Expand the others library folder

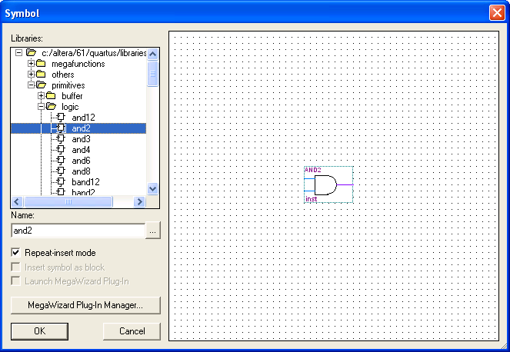pos(31,75)
